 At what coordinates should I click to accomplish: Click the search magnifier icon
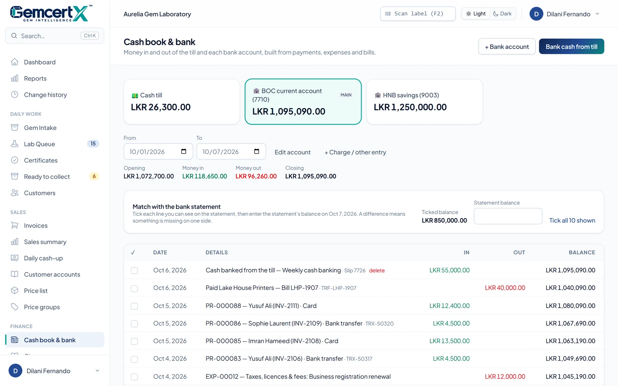14,36
